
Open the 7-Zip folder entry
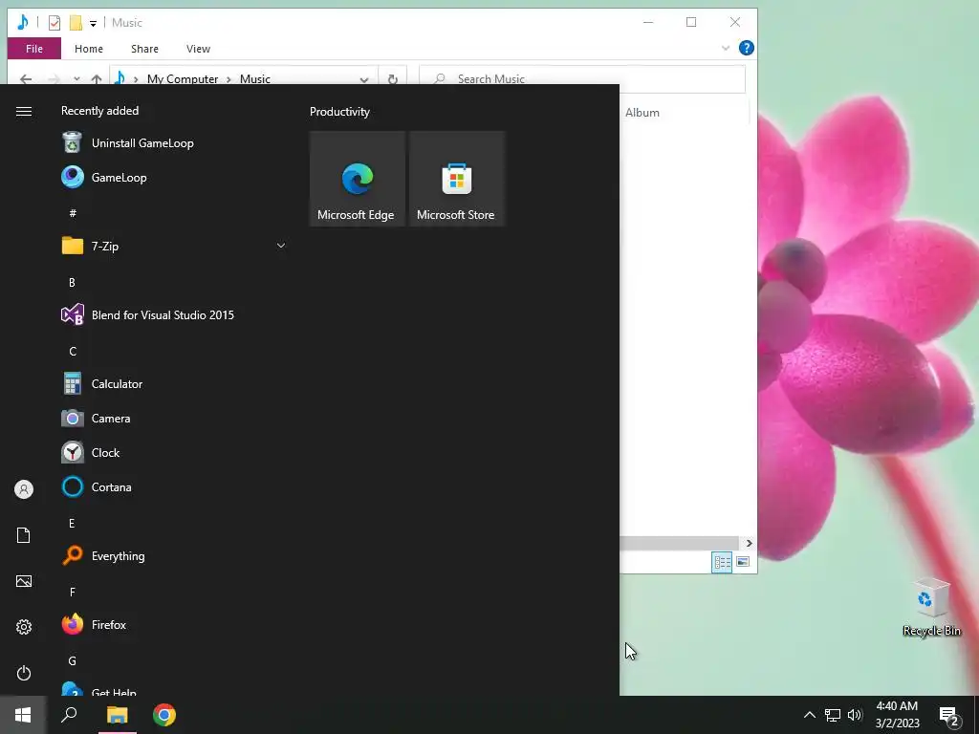click(175, 246)
